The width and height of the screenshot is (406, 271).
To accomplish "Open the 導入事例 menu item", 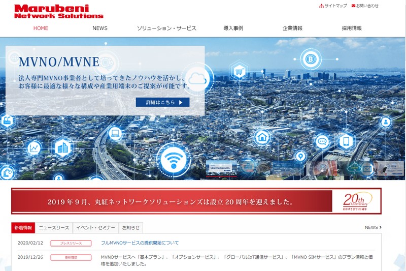I will pos(233,28).
